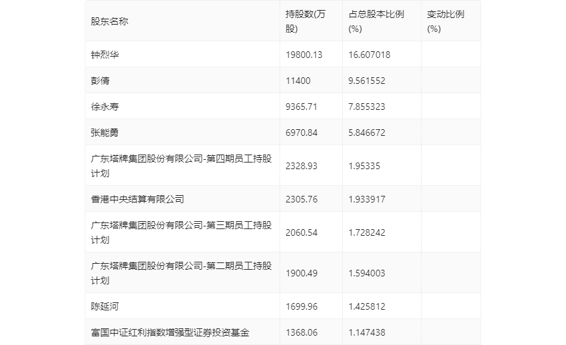Click 富国中证红利指数增强型证券投资基金 name
This screenshot has width=566, height=345.
[170, 332]
